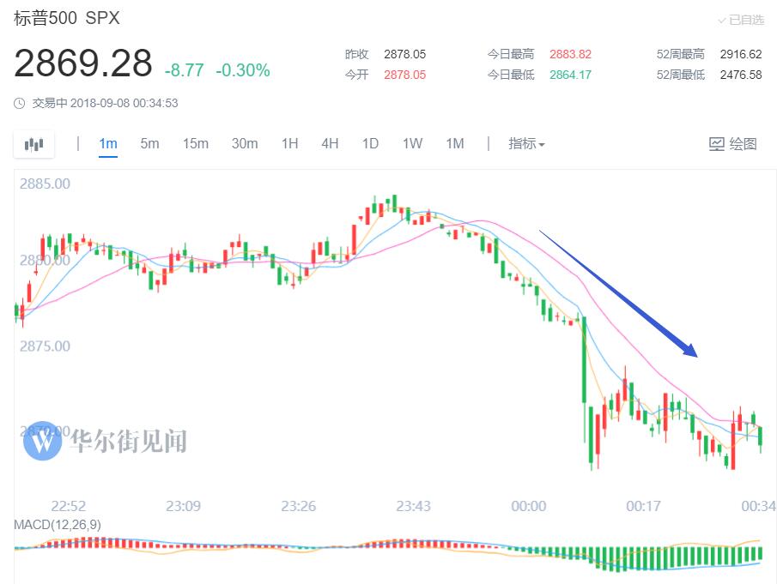Click the 绘图 drawing tool icon
Viewport: 777px width, 584px height.
(717, 144)
